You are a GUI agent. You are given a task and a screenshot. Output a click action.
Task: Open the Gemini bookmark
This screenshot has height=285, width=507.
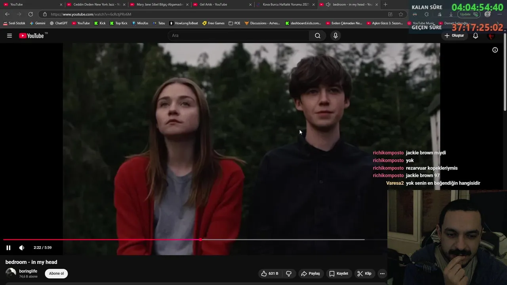[x=37, y=23]
